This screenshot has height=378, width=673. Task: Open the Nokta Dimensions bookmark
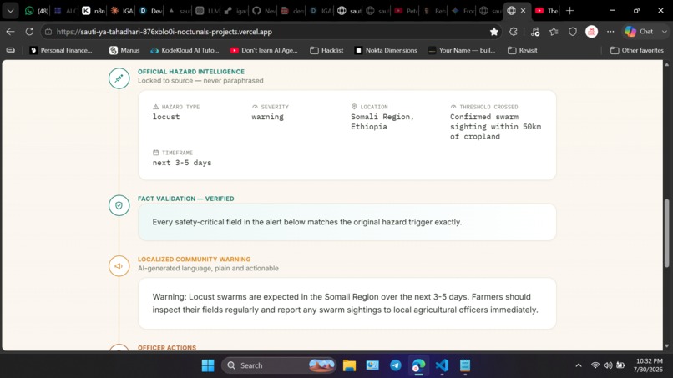click(x=386, y=50)
